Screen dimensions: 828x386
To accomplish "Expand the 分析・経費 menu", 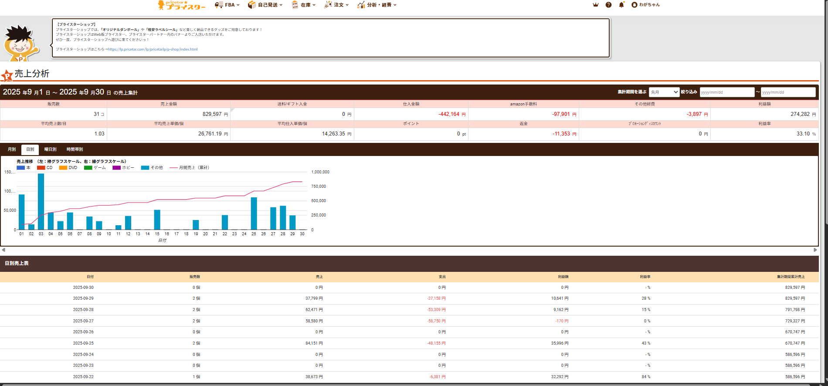I will tap(377, 5).
